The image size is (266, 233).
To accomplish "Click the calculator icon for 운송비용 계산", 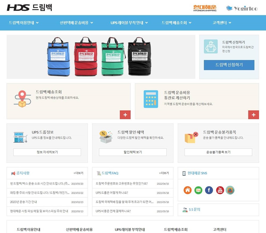I will (151, 99).
